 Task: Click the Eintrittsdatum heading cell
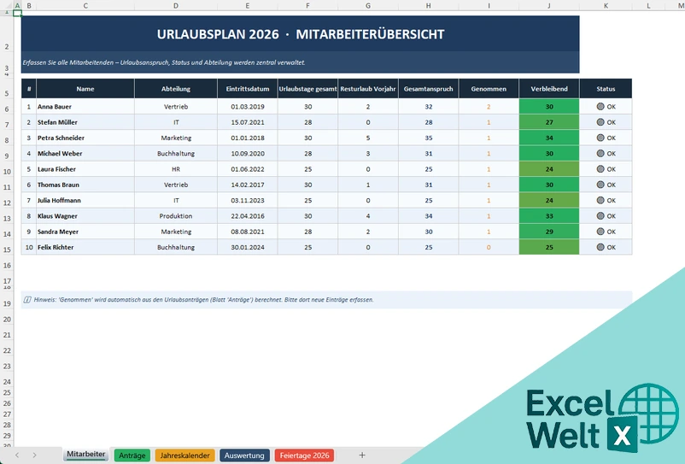(247, 89)
